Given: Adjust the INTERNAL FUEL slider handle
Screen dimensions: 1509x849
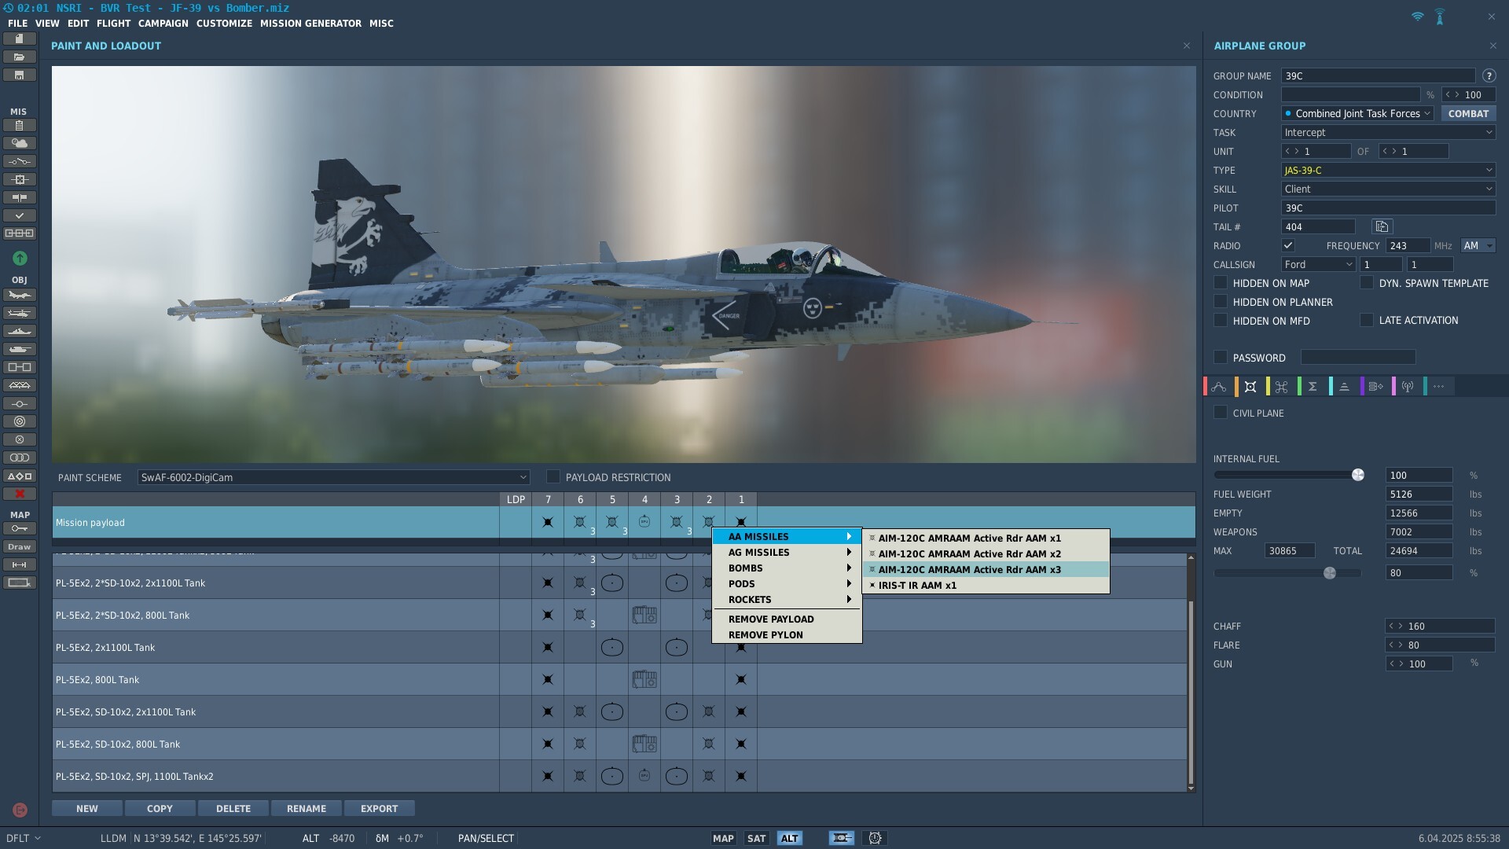Looking at the screenshot, I should pos(1358,475).
